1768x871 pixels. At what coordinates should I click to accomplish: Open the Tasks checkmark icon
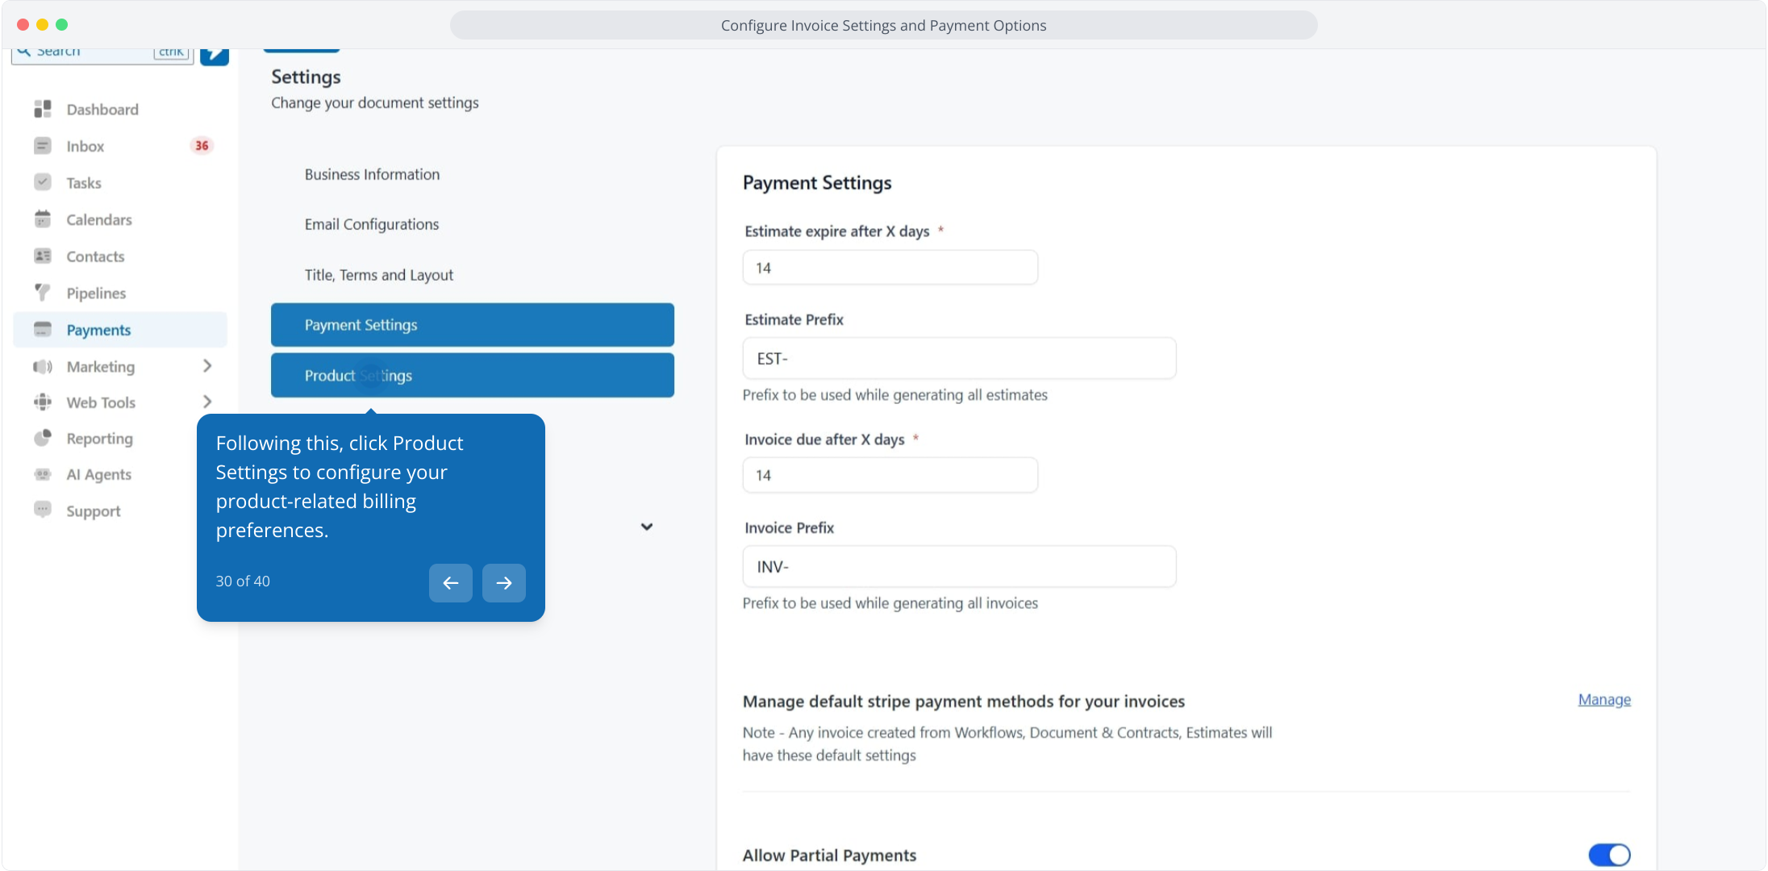[x=43, y=182]
